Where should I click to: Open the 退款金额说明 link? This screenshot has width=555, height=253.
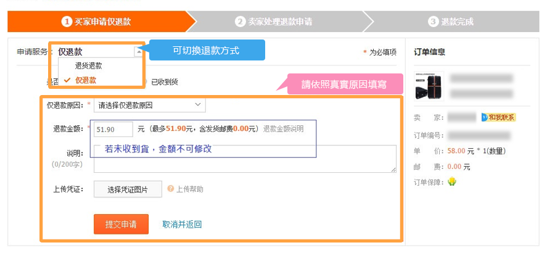pos(283,129)
